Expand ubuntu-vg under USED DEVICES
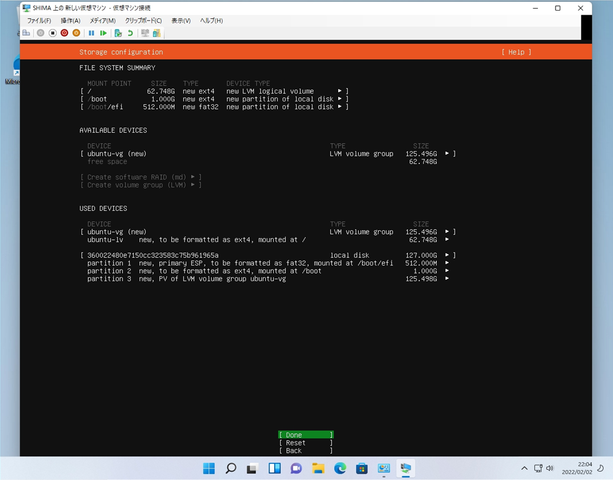The height and width of the screenshot is (480, 613). tap(268, 232)
